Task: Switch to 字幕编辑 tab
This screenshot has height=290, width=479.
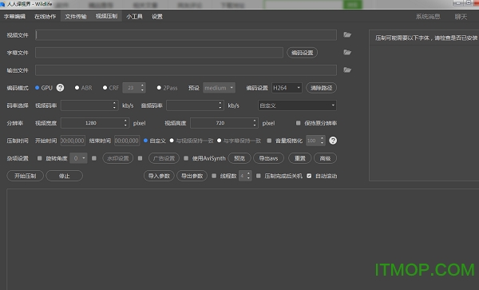Action: tap(14, 17)
